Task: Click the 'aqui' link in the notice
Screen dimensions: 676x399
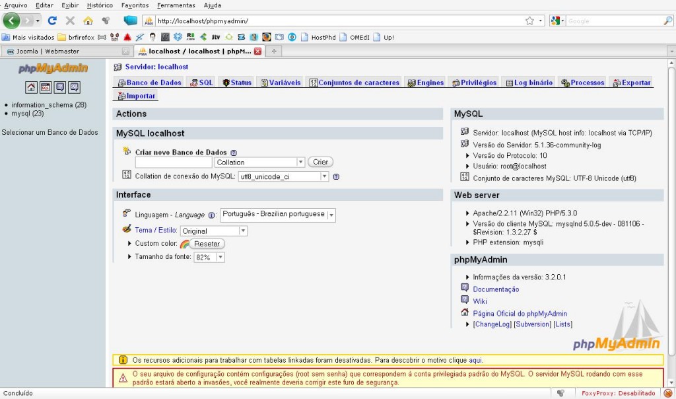Action: pyautogui.click(x=475, y=360)
